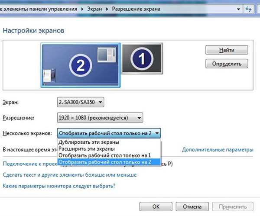Viewport: 260px width, 216px height.
Task: Open the Экран breadcrumb item
Action: (94, 9)
